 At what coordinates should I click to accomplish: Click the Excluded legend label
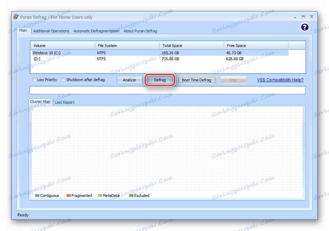[142, 196]
